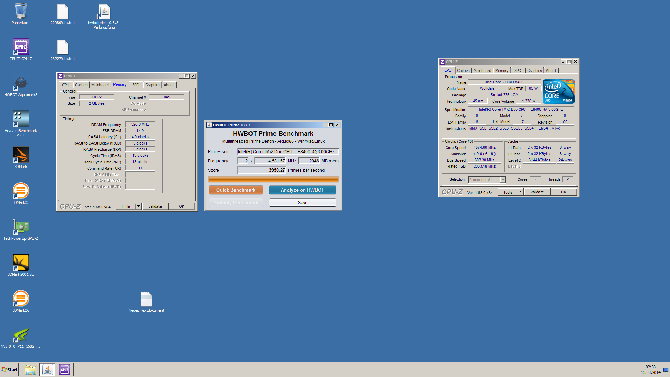Launch TechPowerUp GPU-Z shortcut
The height and width of the screenshot is (377, 670).
(x=21, y=229)
